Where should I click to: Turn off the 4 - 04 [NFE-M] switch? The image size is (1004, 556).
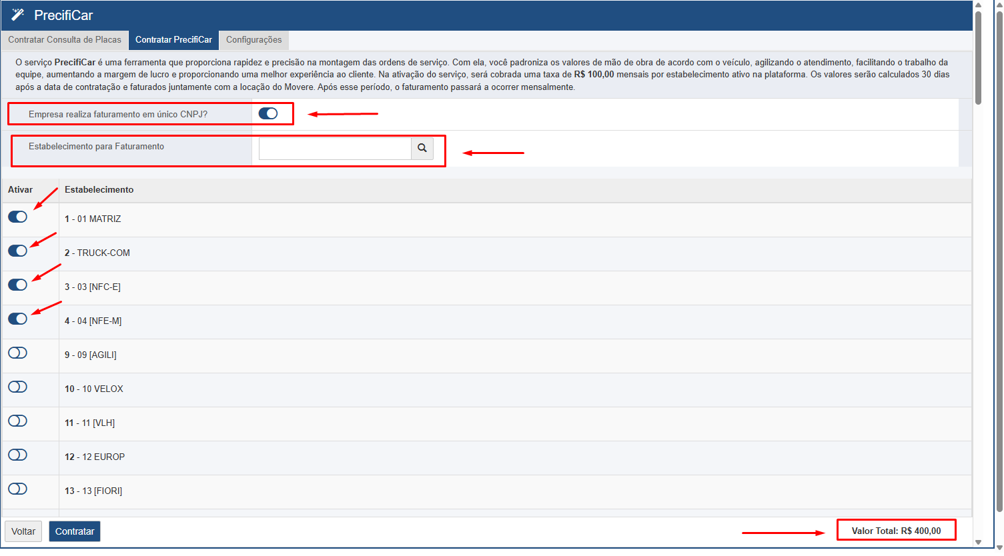coord(17,319)
